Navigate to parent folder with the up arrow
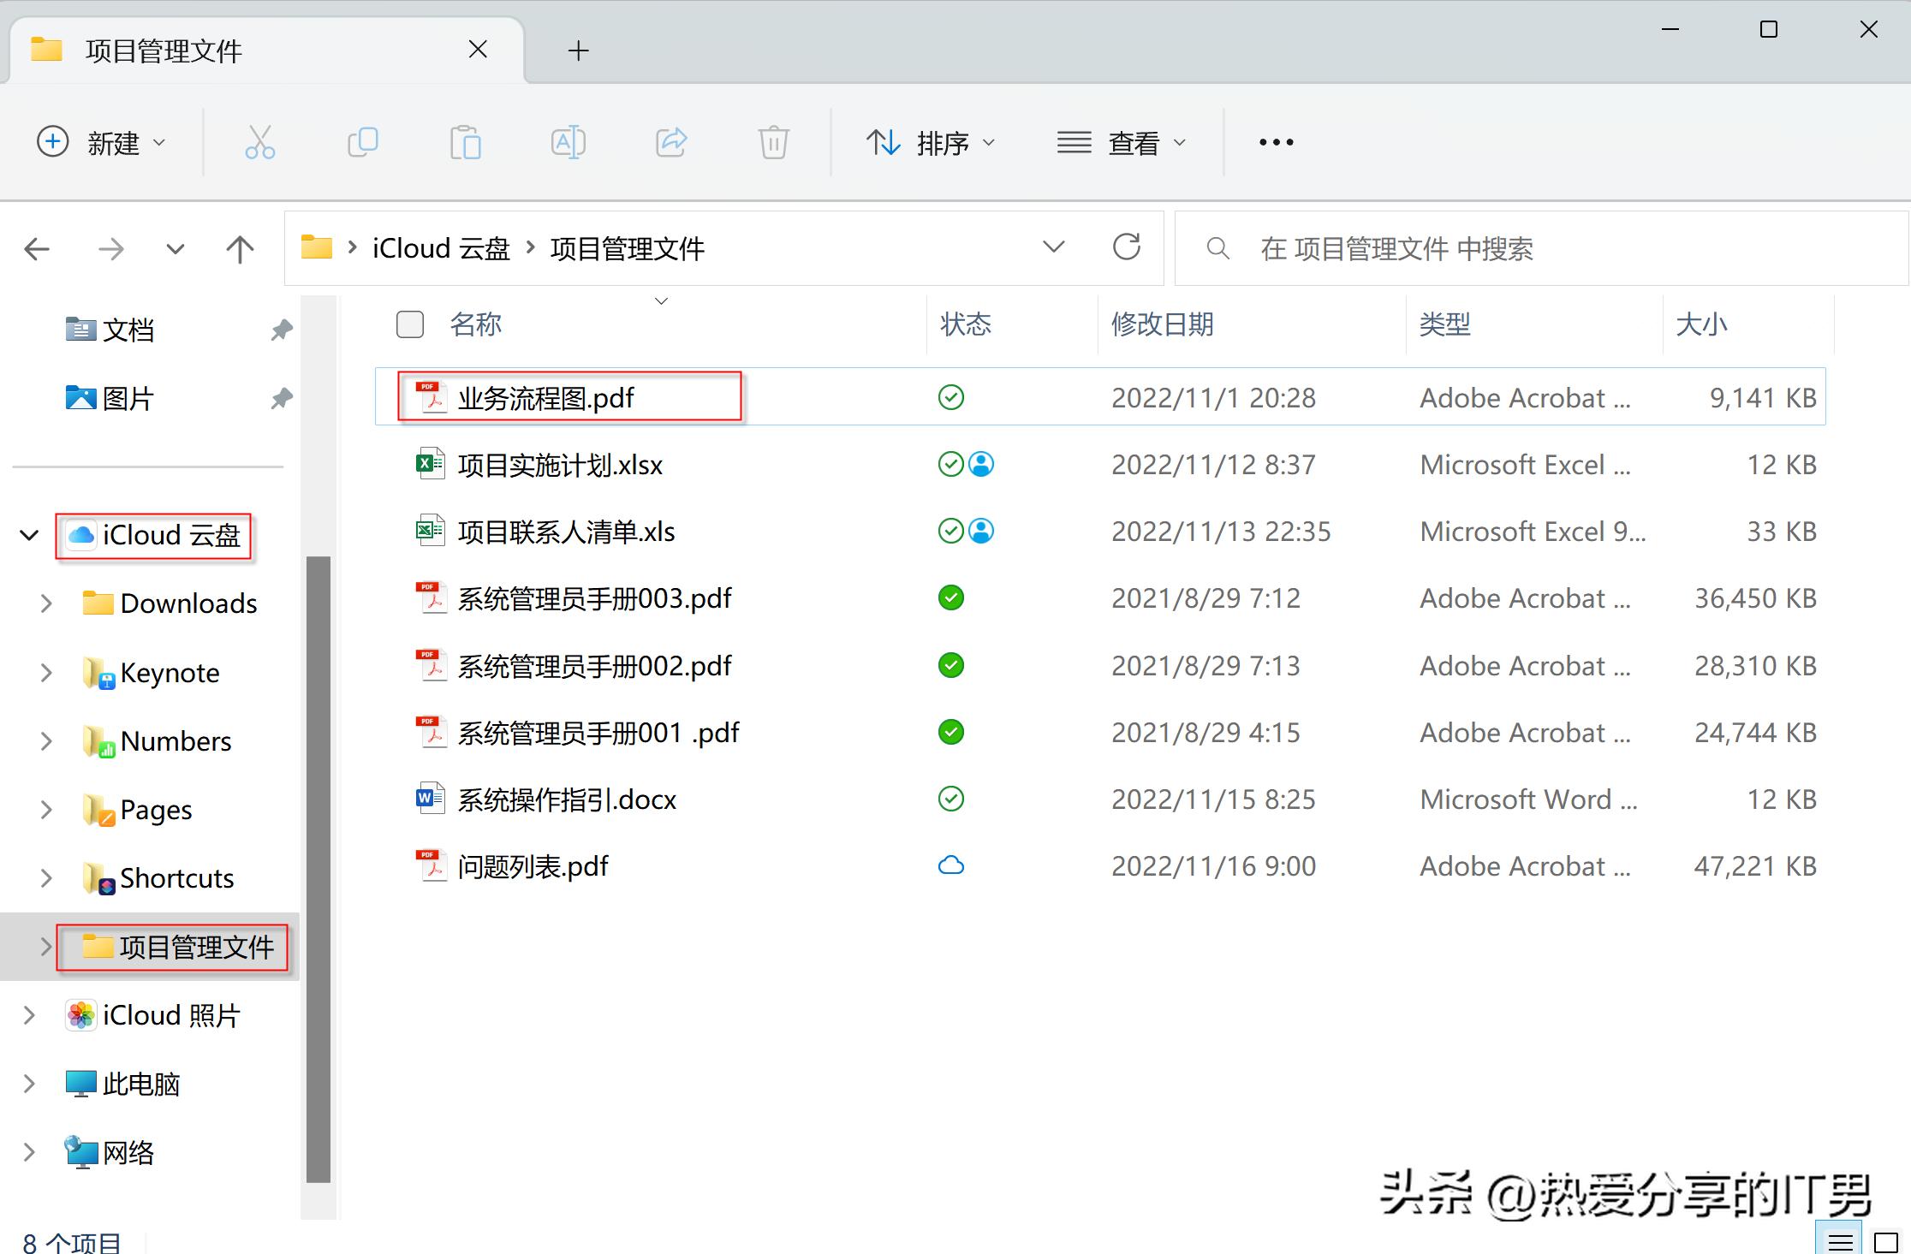 click(240, 248)
